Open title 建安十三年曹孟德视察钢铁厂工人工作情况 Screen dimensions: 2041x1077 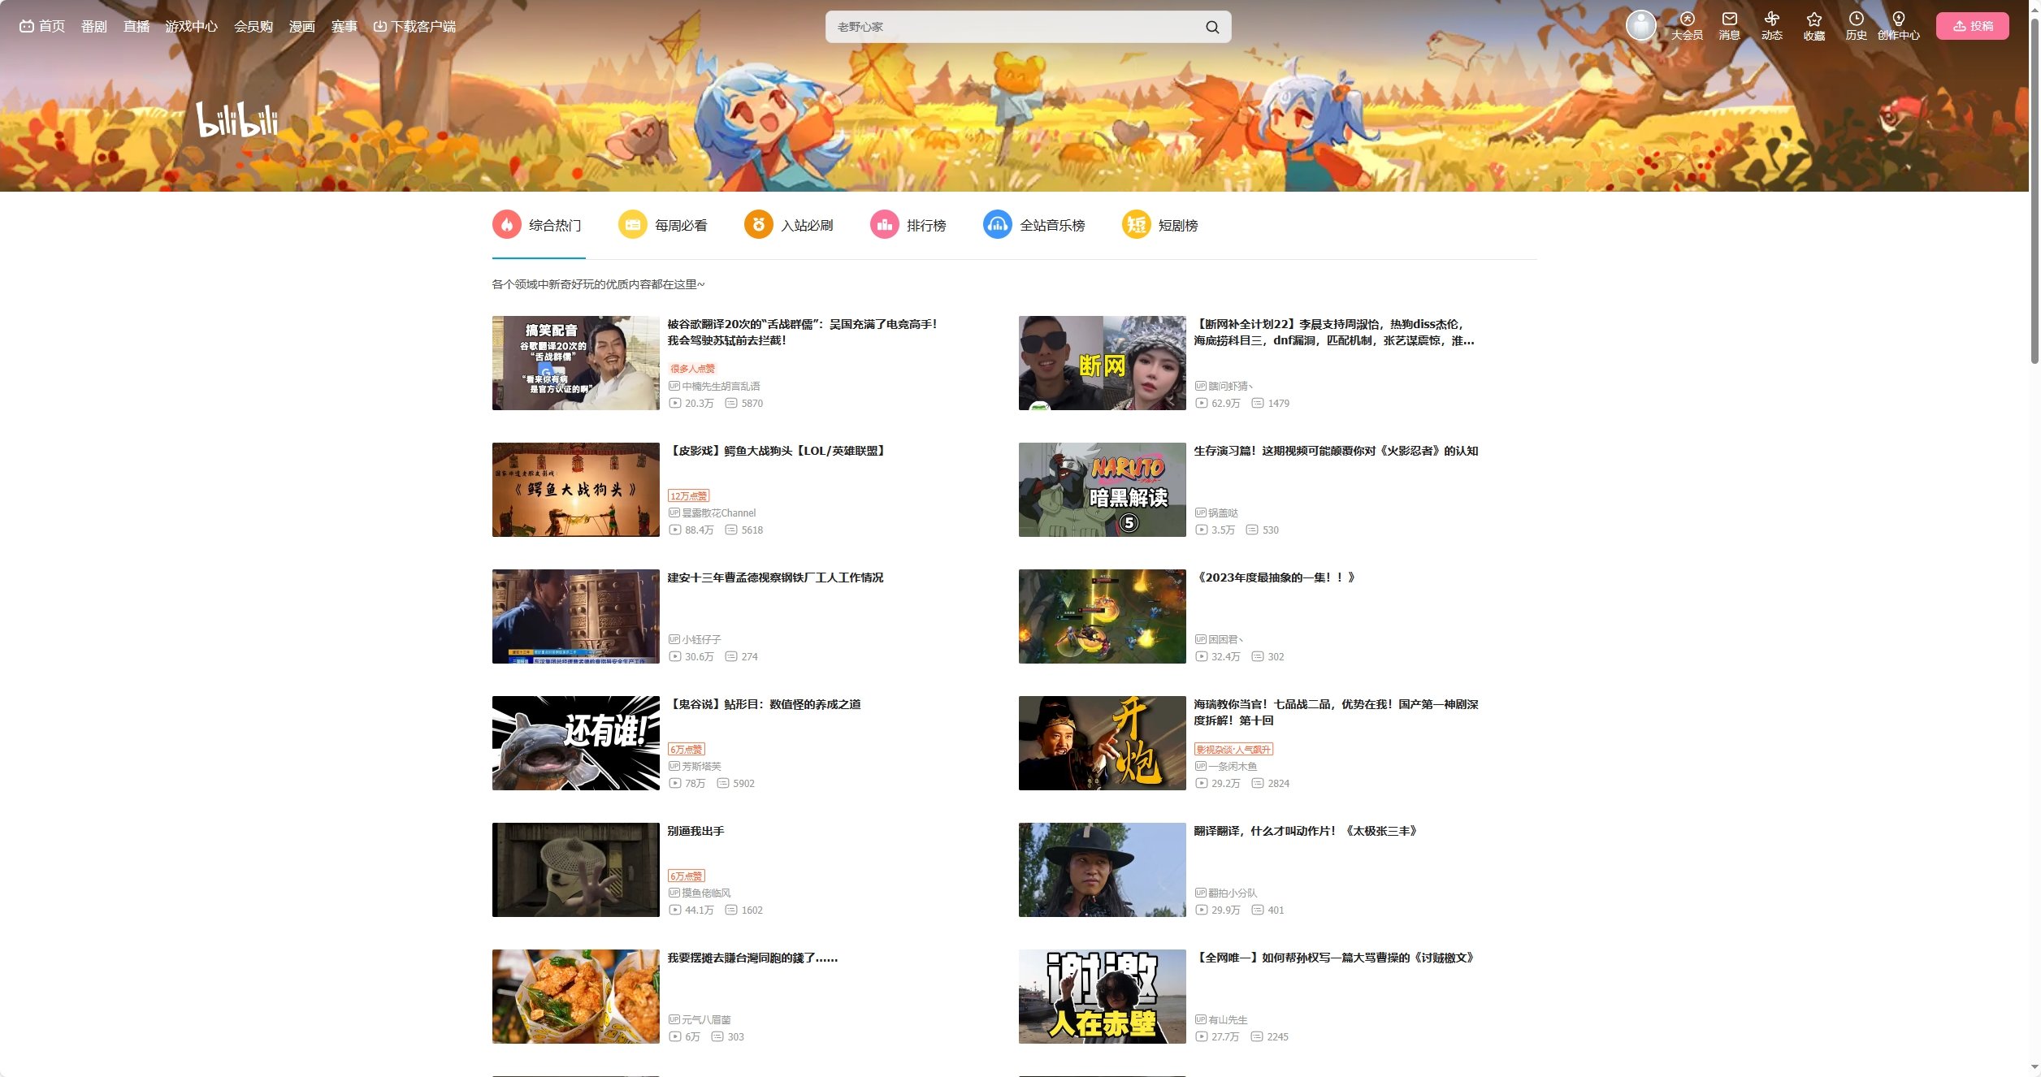click(x=775, y=577)
